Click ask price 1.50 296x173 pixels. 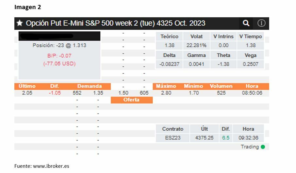(123, 93)
